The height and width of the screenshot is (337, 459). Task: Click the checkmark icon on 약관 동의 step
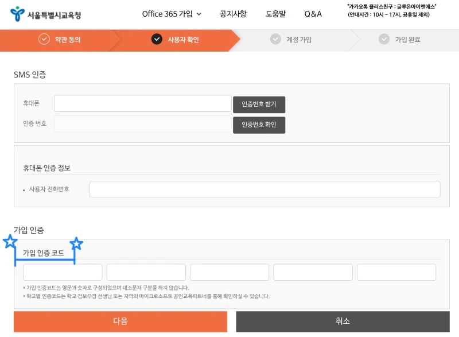pos(43,40)
